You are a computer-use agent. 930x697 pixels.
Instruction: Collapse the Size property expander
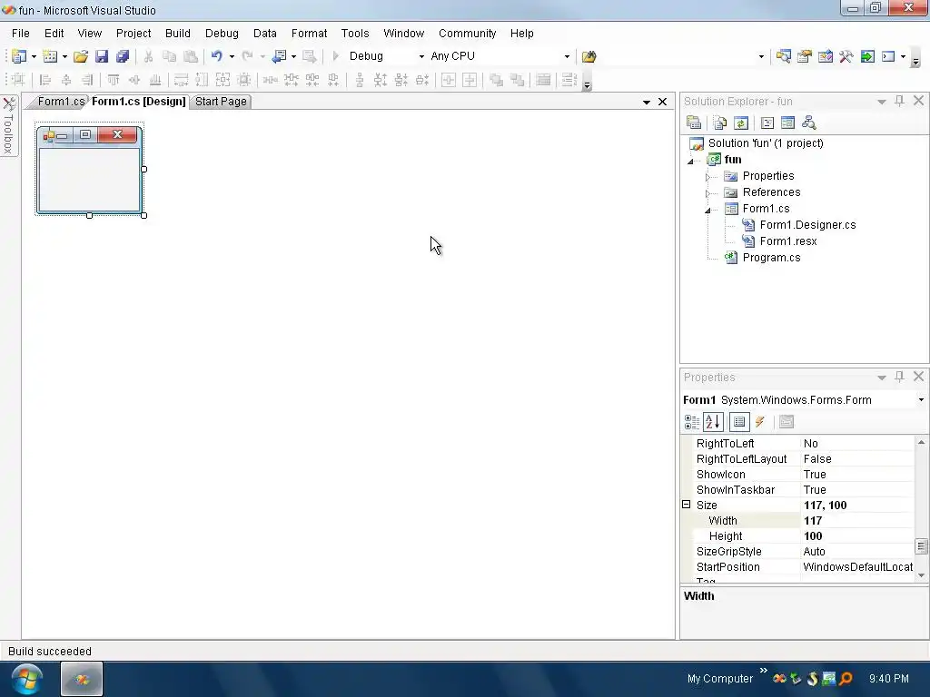(x=687, y=505)
